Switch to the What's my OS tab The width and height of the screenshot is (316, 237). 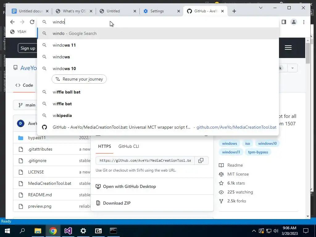(74, 11)
